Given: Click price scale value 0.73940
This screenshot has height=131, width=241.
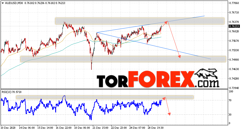Looking at the screenshot, I should coord(234,88).
